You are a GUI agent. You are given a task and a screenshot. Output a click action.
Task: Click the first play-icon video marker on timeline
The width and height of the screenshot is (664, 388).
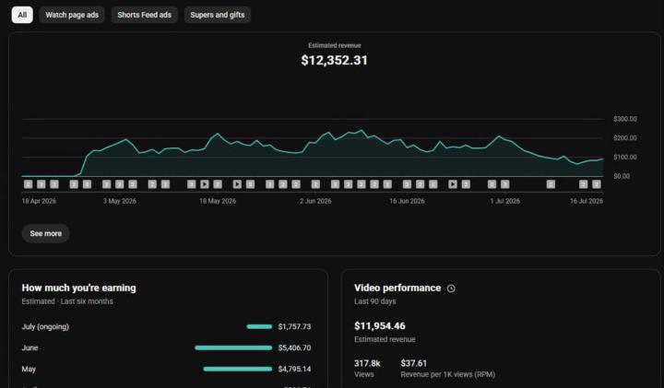click(205, 184)
